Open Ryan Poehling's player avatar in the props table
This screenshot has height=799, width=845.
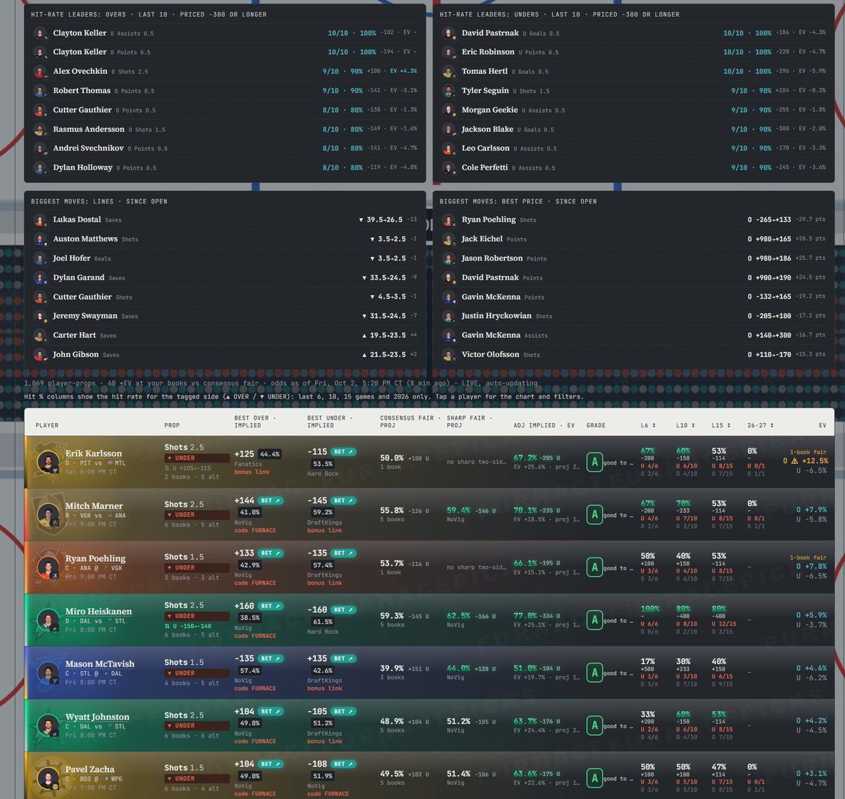click(48, 568)
